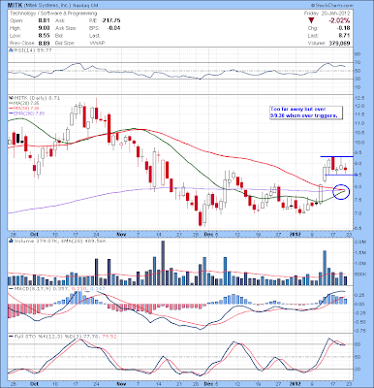
Task: Click the Prev Close value 8.89
Action: 44,43
